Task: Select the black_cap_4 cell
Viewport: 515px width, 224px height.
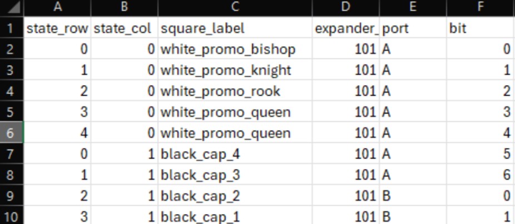Action: (235, 154)
